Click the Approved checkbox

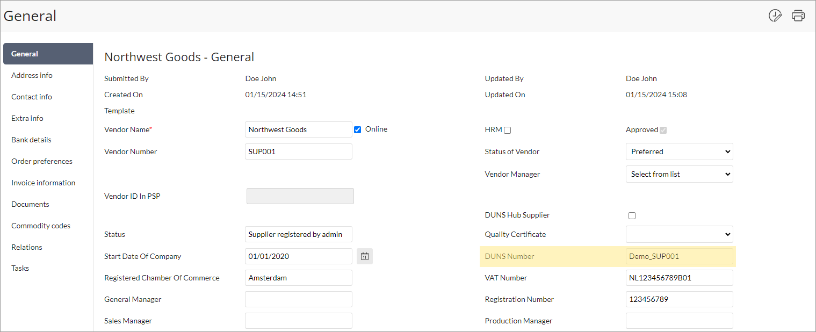pyautogui.click(x=663, y=130)
